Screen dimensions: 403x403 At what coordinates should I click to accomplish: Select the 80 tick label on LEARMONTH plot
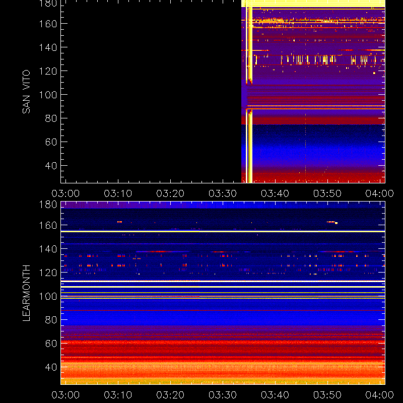tap(51, 320)
